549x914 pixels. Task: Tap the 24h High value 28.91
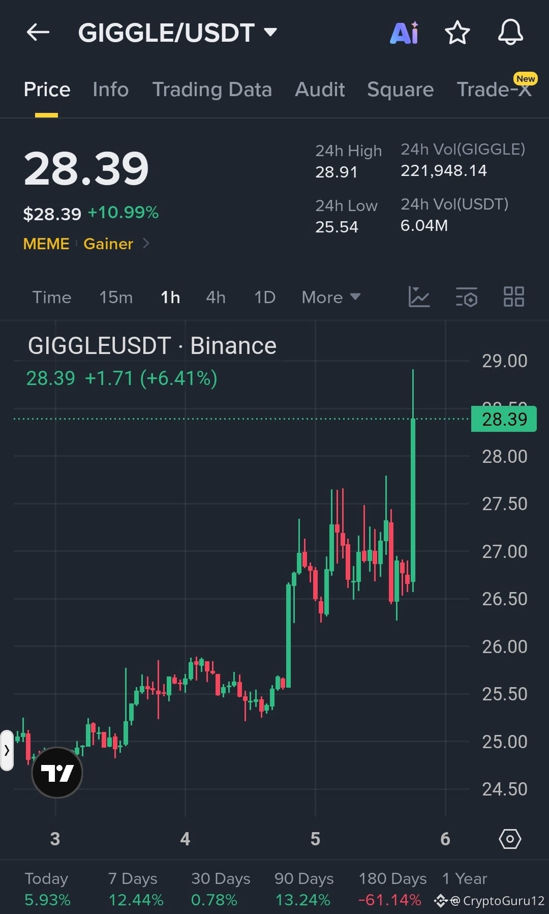click(336, 172)
